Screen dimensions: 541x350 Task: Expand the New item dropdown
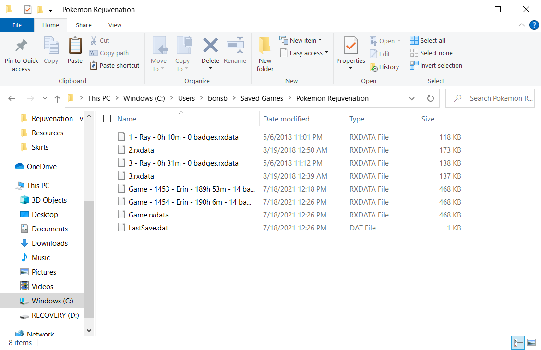click(320, 40)
